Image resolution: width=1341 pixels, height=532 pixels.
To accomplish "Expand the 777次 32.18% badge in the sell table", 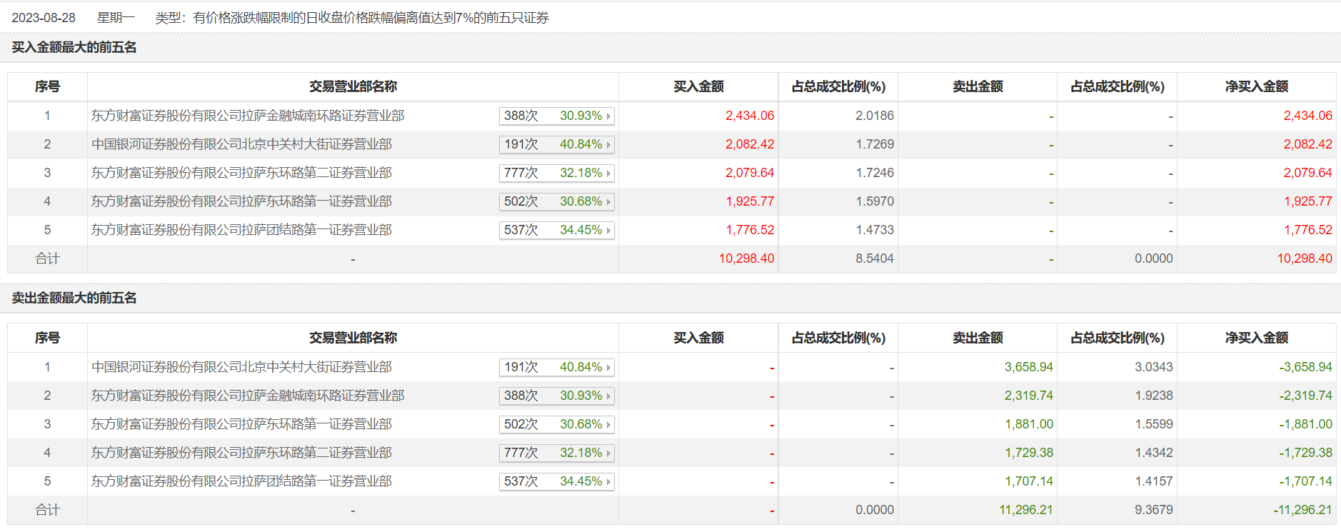I will point(557,453).
